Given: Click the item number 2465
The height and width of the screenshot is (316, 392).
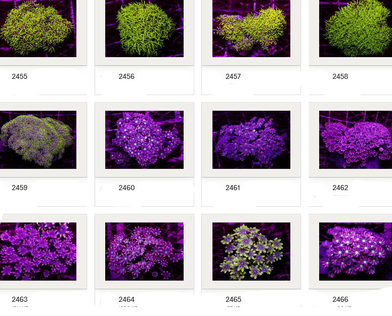Looking at the screenshot, I should [233, 299].
